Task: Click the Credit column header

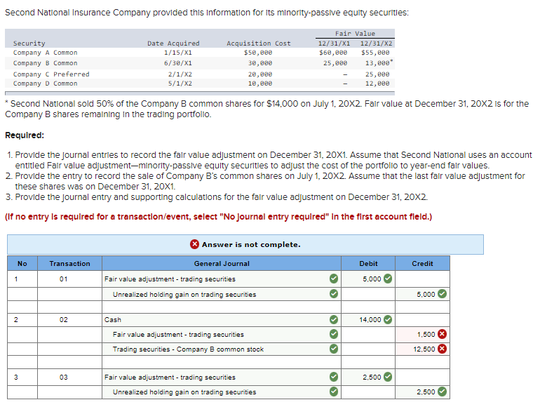Action: pyautogui.click(x=422, y=263)
